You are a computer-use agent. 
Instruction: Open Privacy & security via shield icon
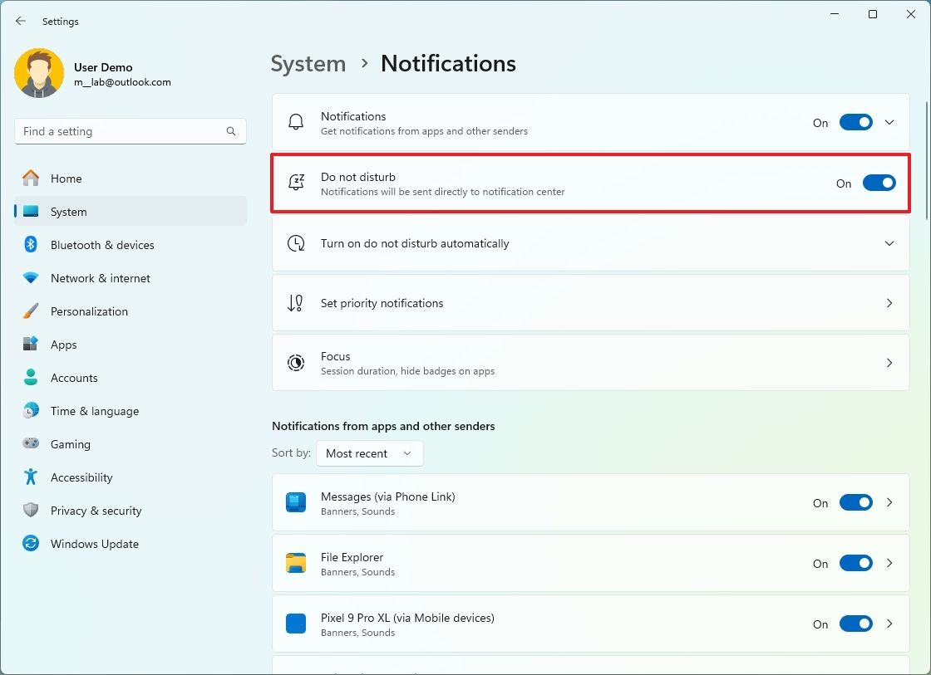pos(32,511)
